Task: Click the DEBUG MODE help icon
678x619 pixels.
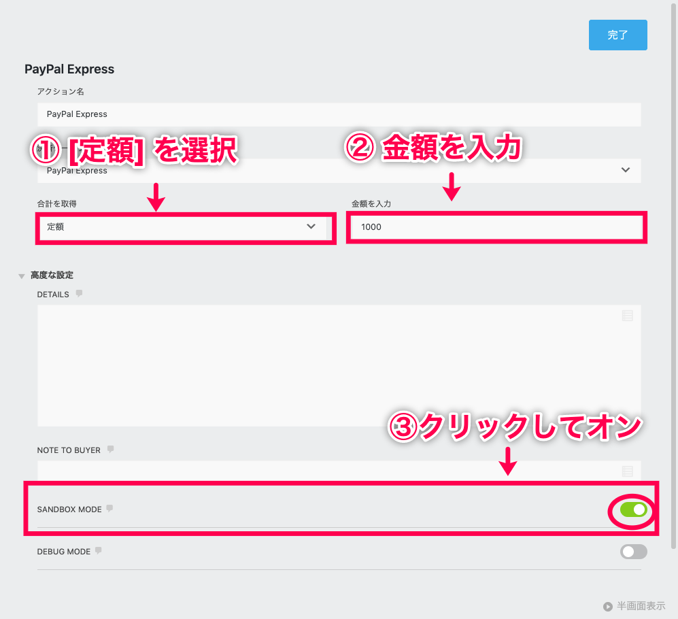Action: (99, 551)
